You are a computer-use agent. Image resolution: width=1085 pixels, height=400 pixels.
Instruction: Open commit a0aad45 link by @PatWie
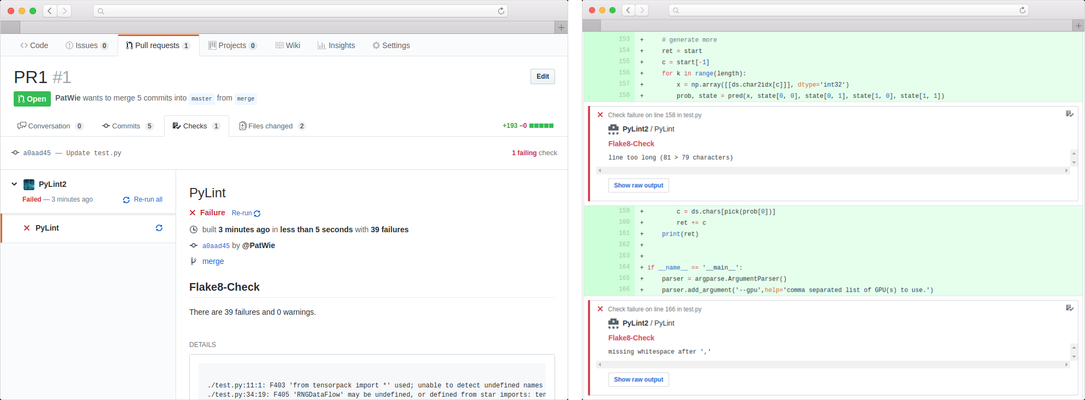pyautogui.click(x=216, y=246)
